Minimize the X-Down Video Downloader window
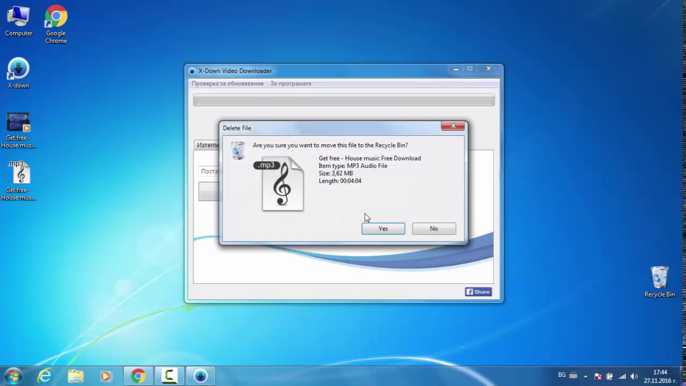This screenshot has width=686, height=386. [456, 69]
